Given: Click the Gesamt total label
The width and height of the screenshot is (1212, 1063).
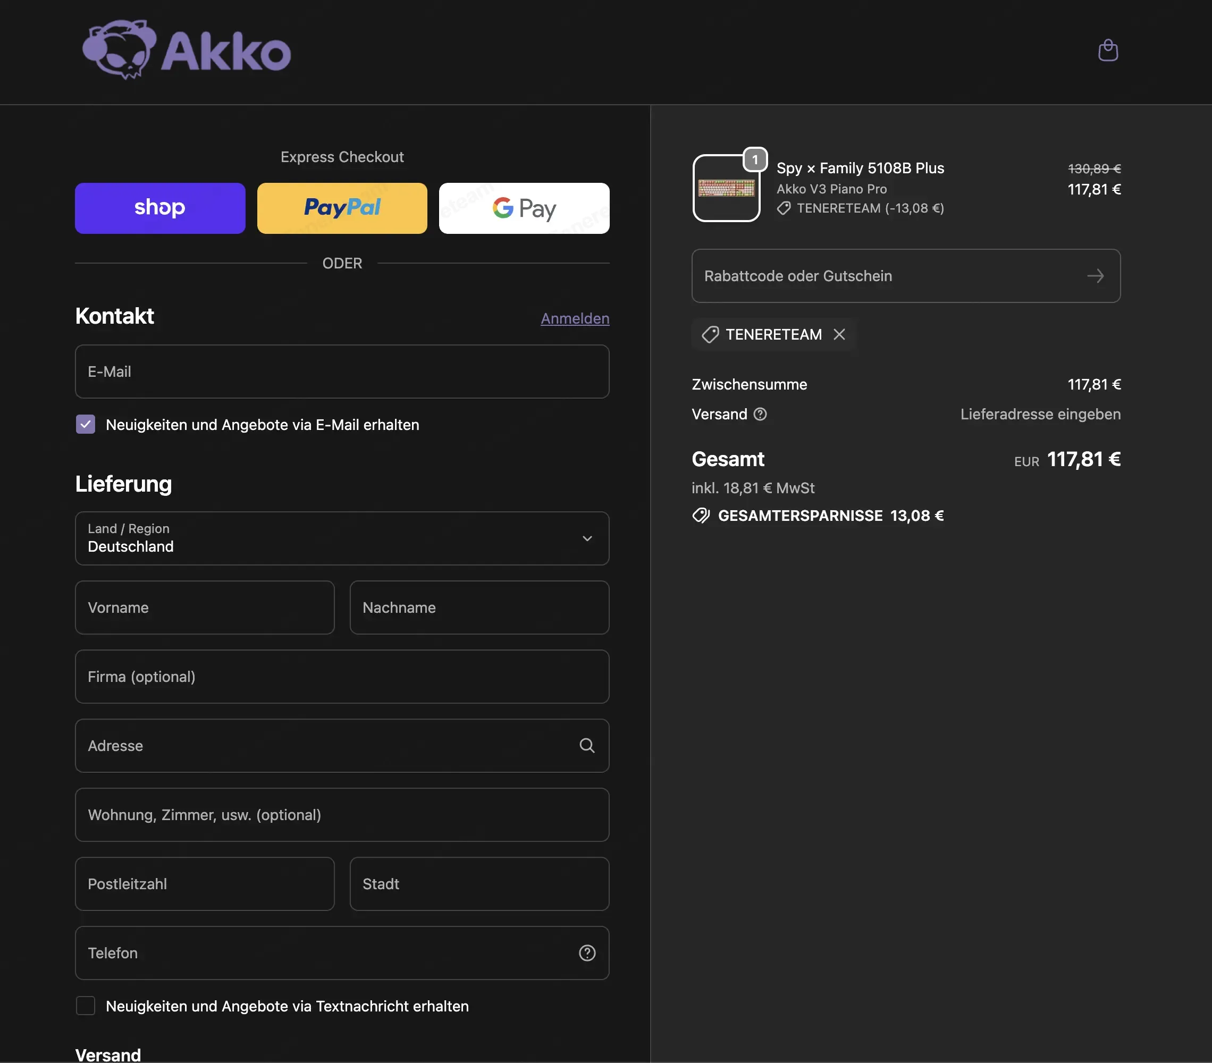Looking at the screenshot, I should tap(728, 459).
